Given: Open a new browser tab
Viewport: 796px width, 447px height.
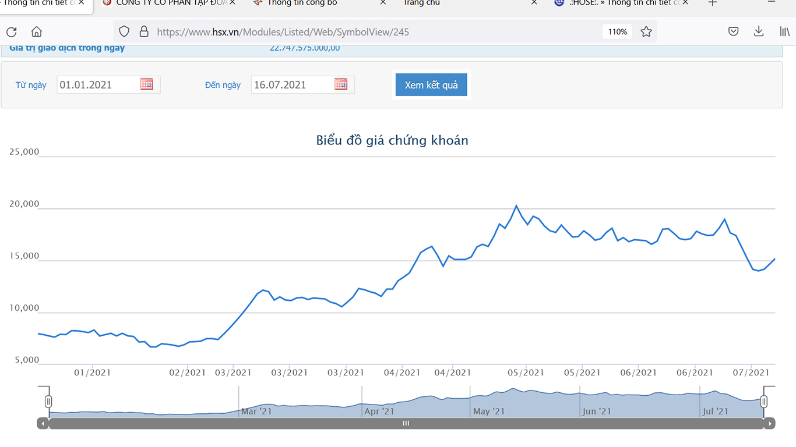Looking at the screenshot, I should click(x=712, y=3).
